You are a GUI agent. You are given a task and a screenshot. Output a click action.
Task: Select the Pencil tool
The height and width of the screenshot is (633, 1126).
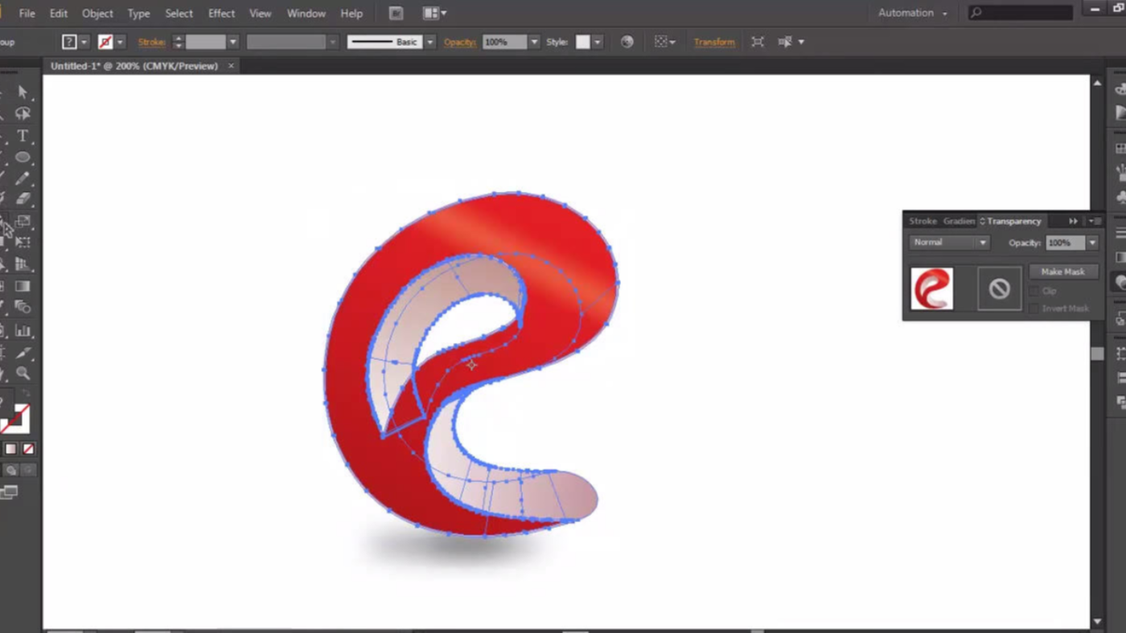[x=23, y=178]
